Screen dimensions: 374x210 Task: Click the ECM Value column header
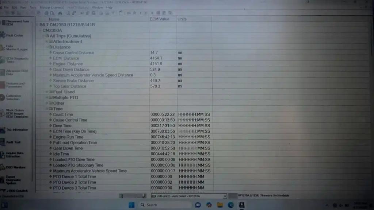point(160,19)
